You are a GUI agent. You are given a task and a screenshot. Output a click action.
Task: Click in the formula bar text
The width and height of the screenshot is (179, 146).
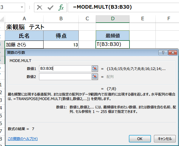tap(102, 7)
